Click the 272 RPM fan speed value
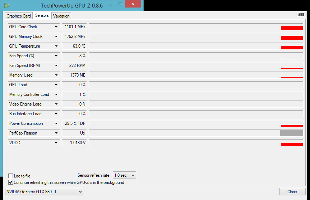Viewport: 310px width, 200px height. point(74,65)
